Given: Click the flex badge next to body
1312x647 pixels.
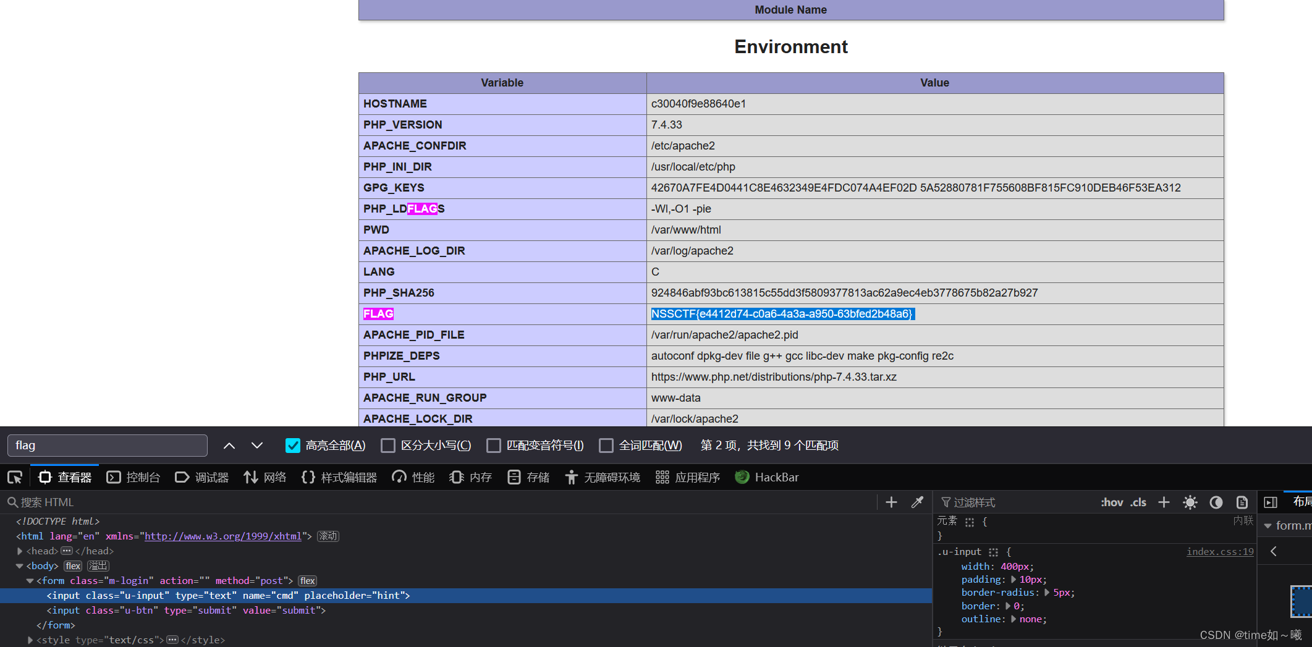Looking at the screenshot, I should 73,566.
